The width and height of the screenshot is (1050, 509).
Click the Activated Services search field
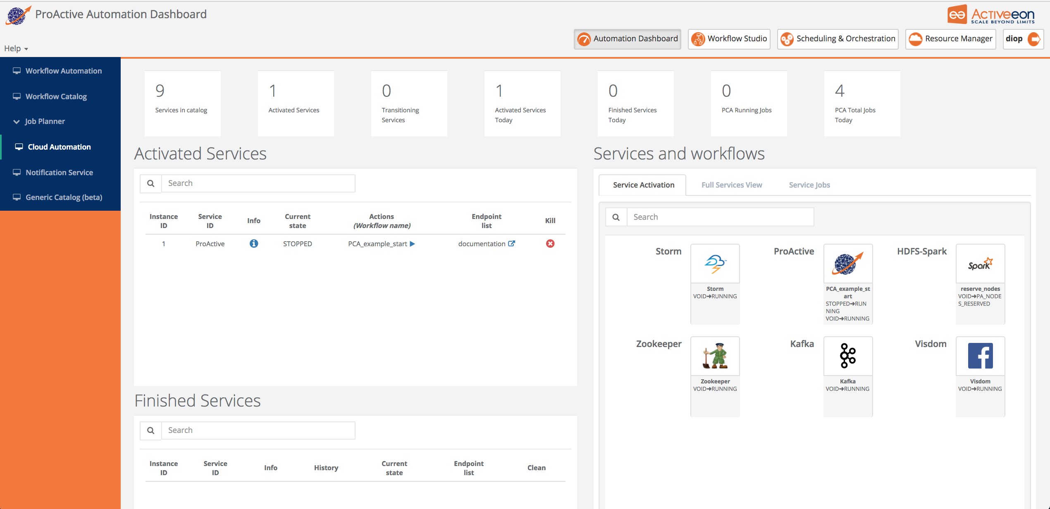point(258,183)
